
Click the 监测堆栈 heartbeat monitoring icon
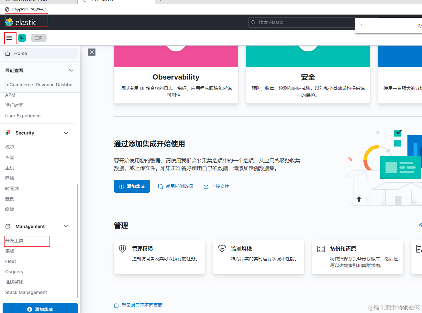(x=222, y=249)
